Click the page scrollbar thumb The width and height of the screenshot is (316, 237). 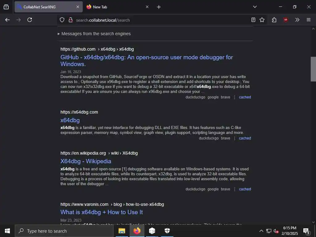point(313,69)
